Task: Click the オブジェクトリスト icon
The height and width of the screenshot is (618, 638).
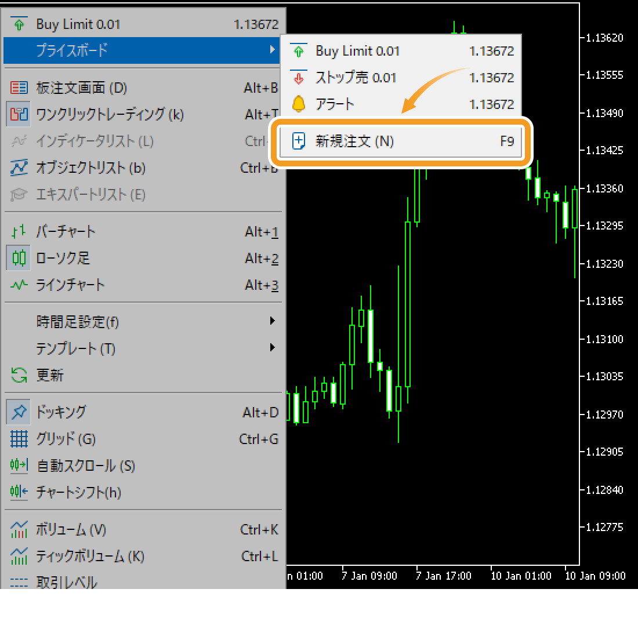Action: tap(19, 168)
